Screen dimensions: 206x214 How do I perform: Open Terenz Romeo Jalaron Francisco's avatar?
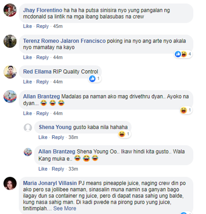(x=10, y=41)
